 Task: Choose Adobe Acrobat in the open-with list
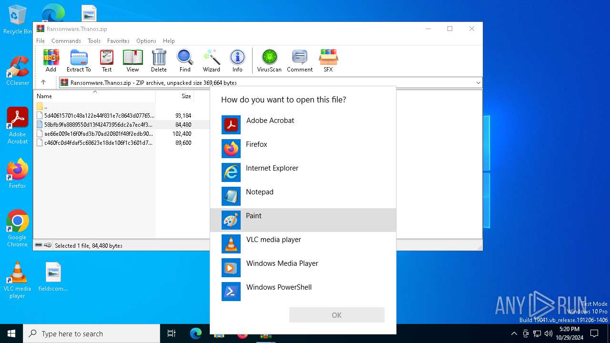click(303, 125)
